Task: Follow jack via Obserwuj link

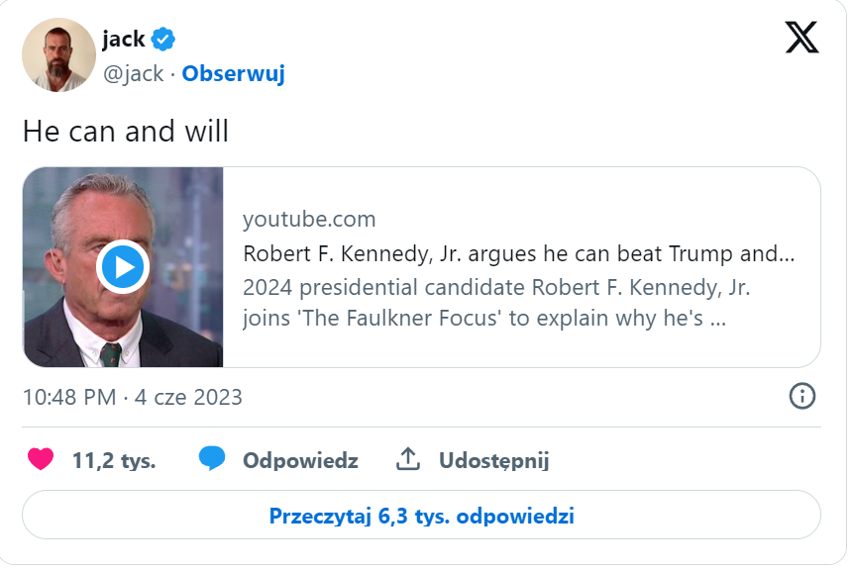Action: [x=233, y=73]
